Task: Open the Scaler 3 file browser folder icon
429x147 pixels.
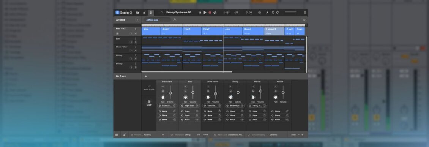Action: 137,13
